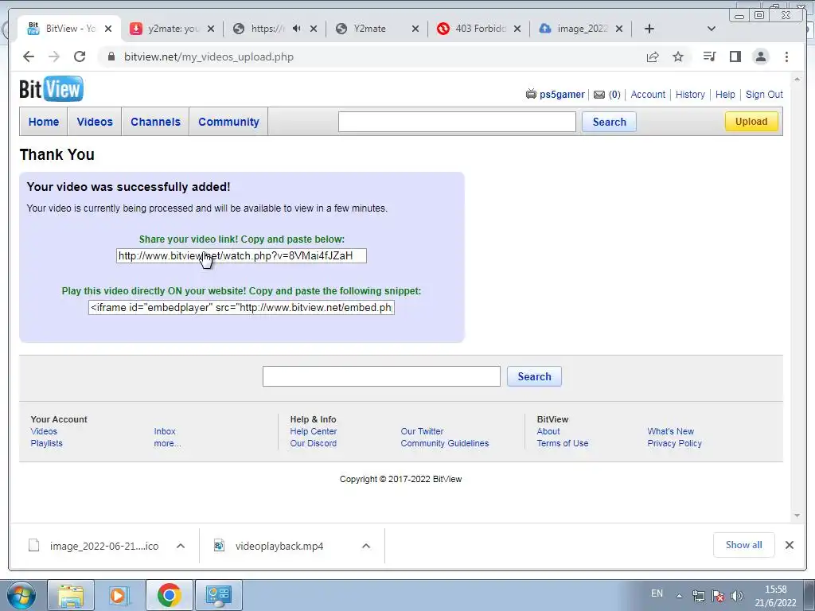Go back with the browser back arrow

(29, 56)
